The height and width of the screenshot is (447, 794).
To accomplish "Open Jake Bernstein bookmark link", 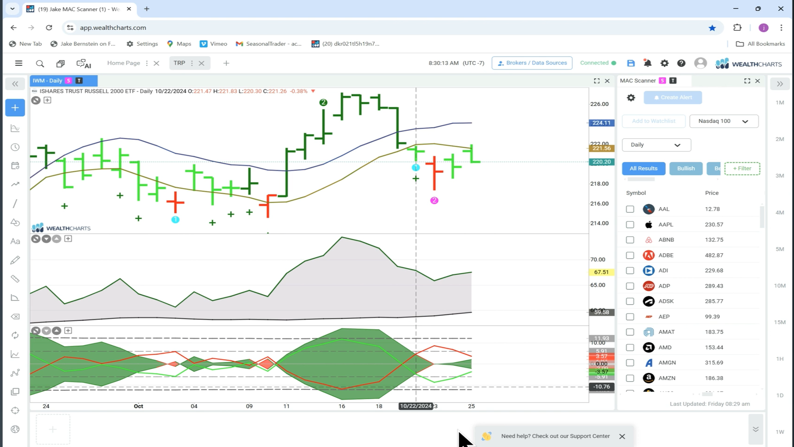I will coord(83,44).
